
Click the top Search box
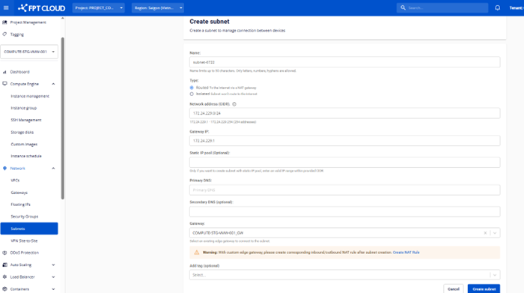pyautogui.click(x=442, y=7)
